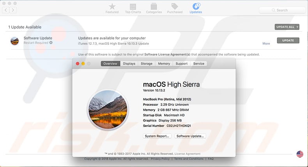The width and height of the screenshot is (308, 167).
Task: Click the Startup Disk Macintosh HD line
Action: tap(164, 115)
